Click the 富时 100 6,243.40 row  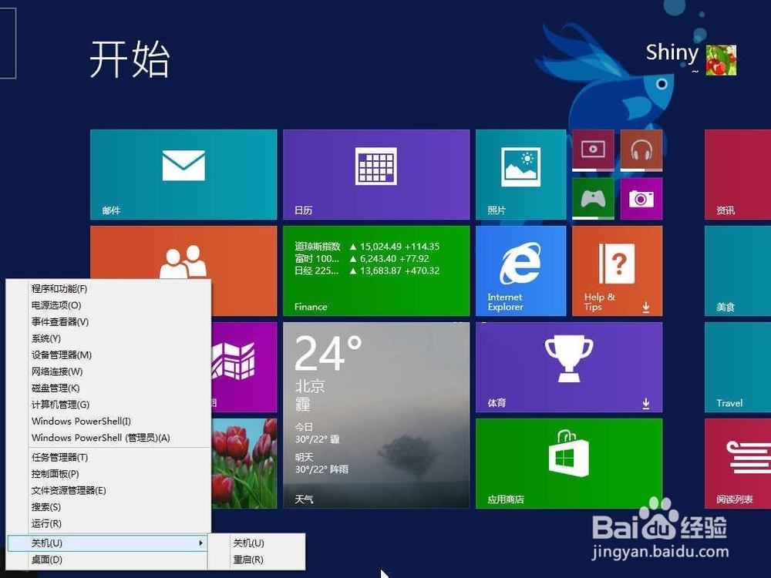coord(362,258)
